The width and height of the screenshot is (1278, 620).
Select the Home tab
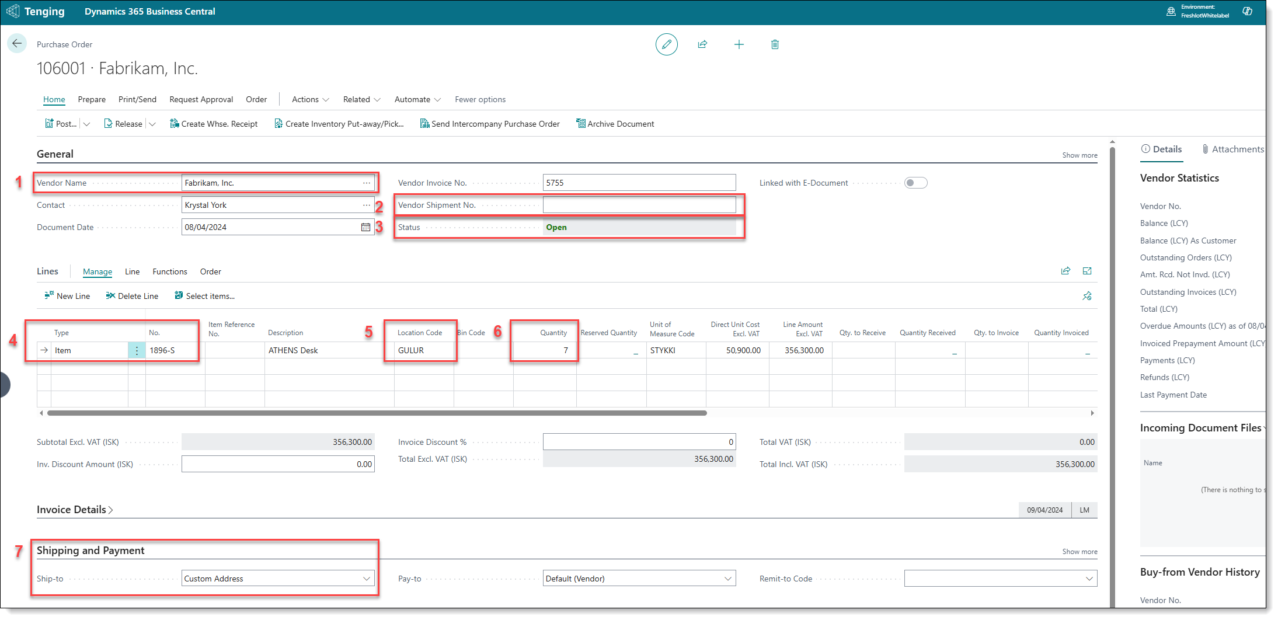(54, 99)
